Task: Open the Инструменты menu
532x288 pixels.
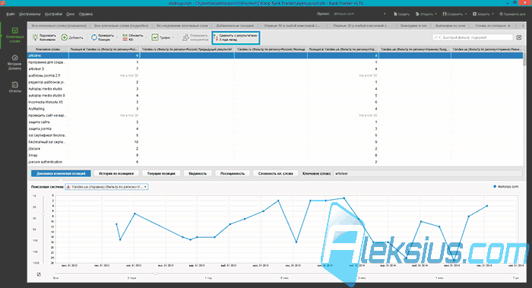Action: [30, 14]
